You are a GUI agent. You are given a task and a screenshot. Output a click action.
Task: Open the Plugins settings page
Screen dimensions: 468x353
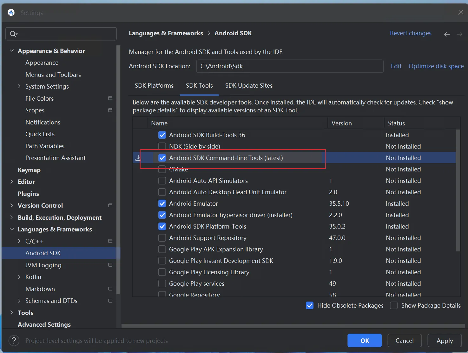point(28,194)
